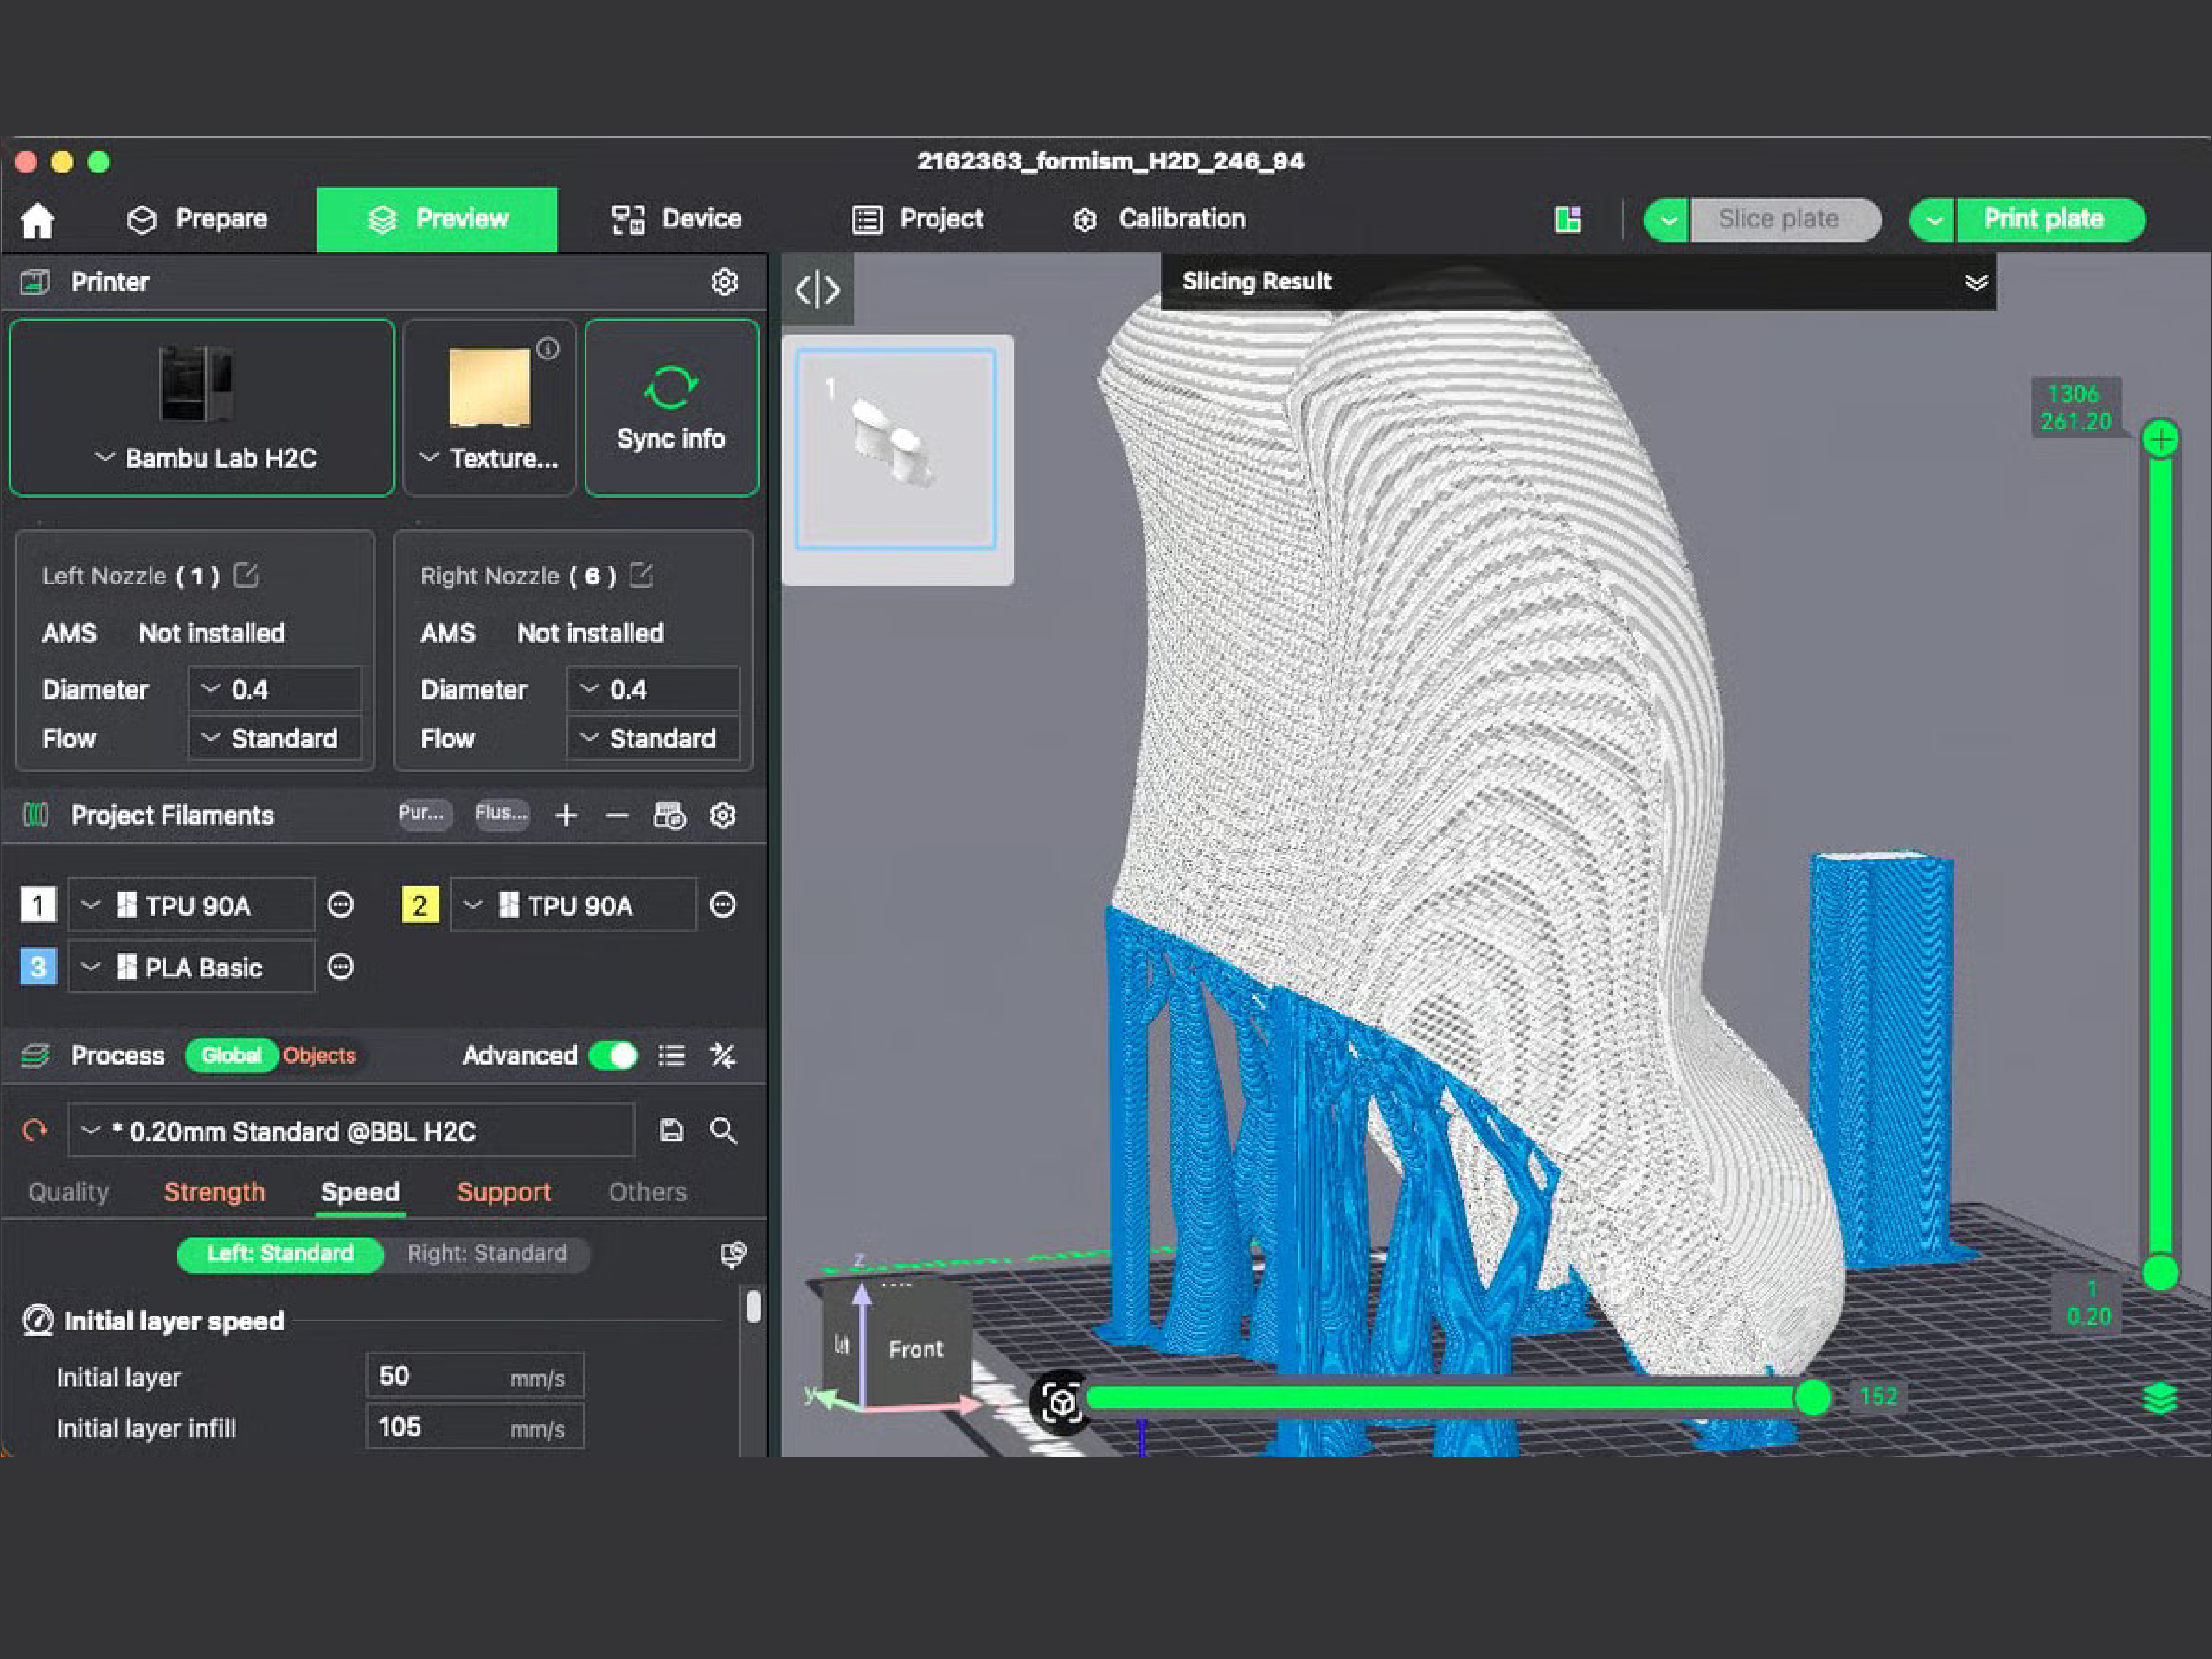Toggle the Advanced mode switch

coord(613,1056)
